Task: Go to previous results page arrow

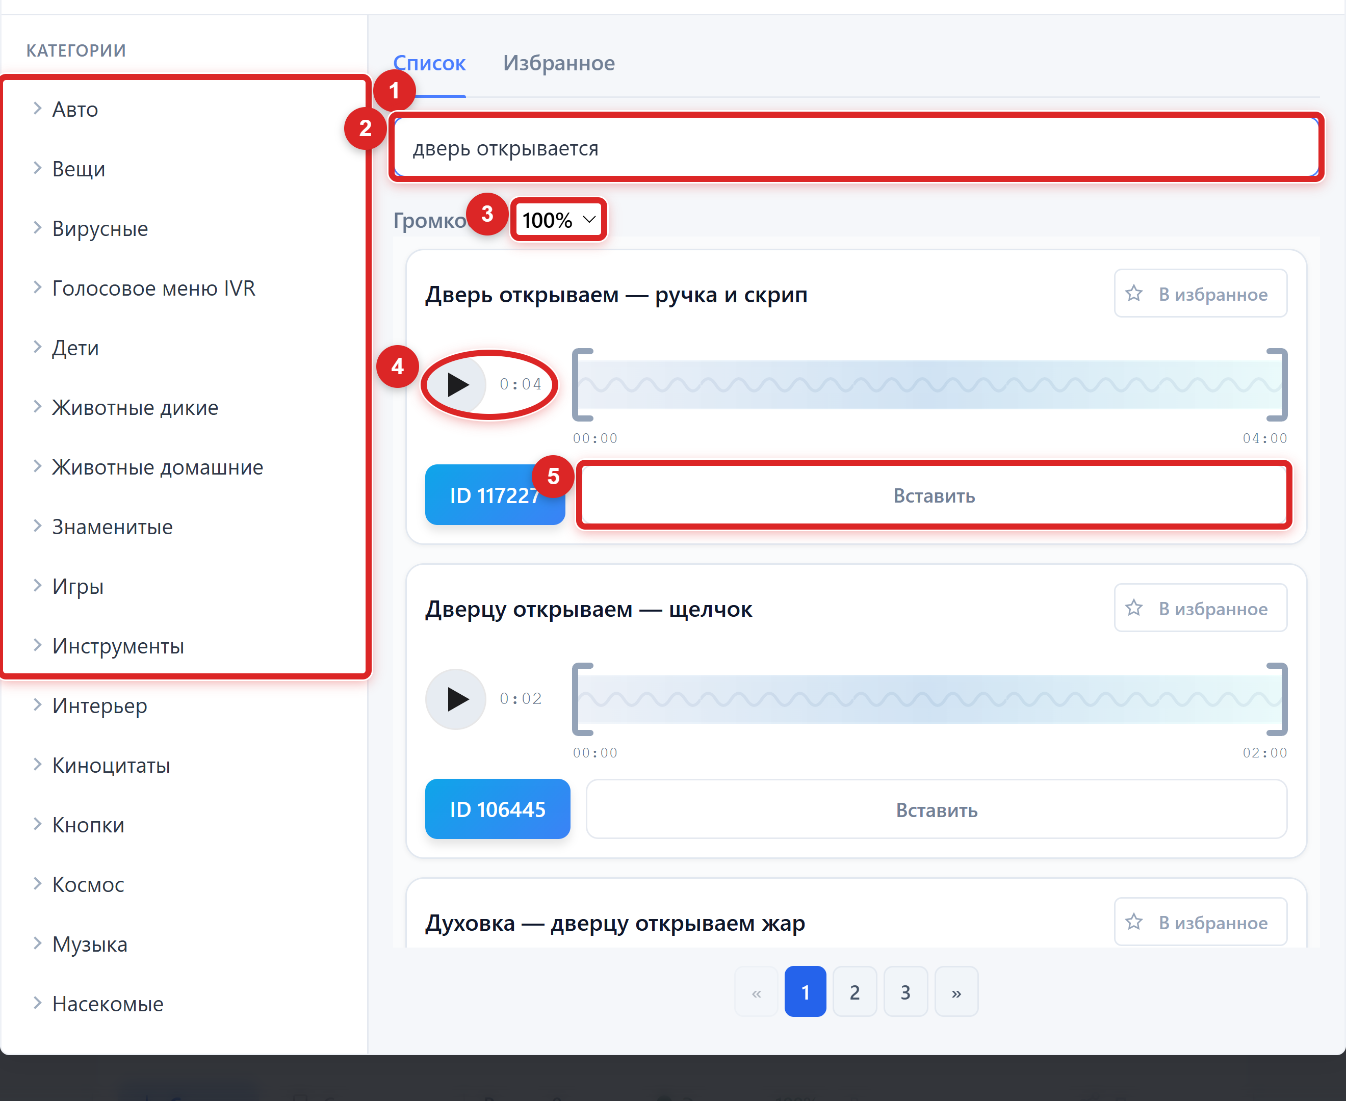Action: (756, 991)
